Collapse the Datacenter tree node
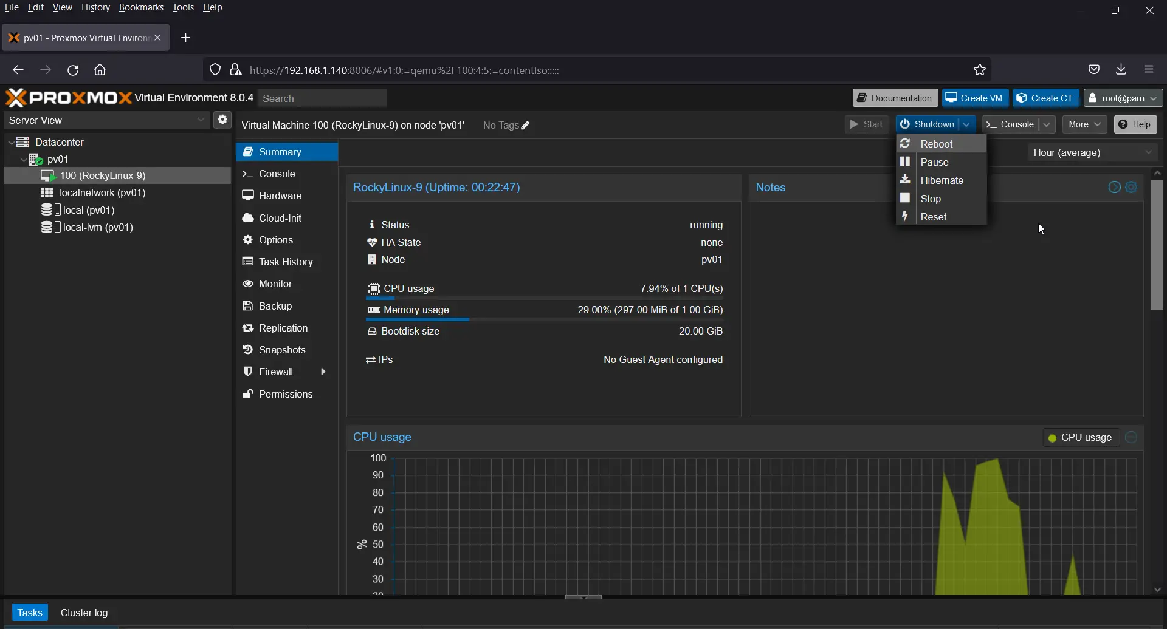Screen dimensions: 1167x629 click(11, 143)
